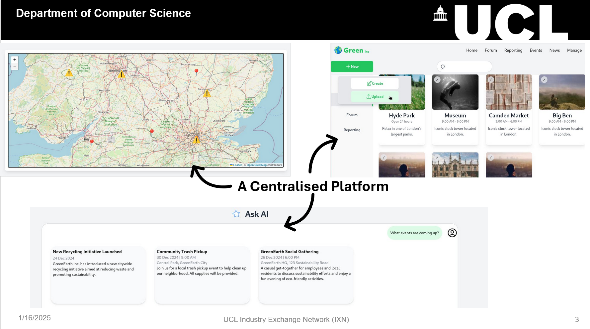Screen dimensions: 590x329
Task: Toggle the Big Ben card checkmark
Action: tap(544, 80)
